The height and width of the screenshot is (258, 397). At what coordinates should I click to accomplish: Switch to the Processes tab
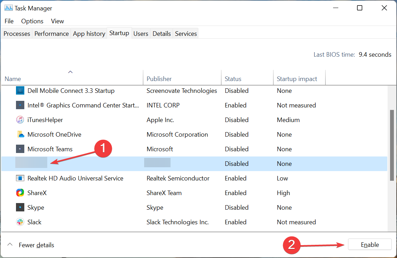coord(17,33)
